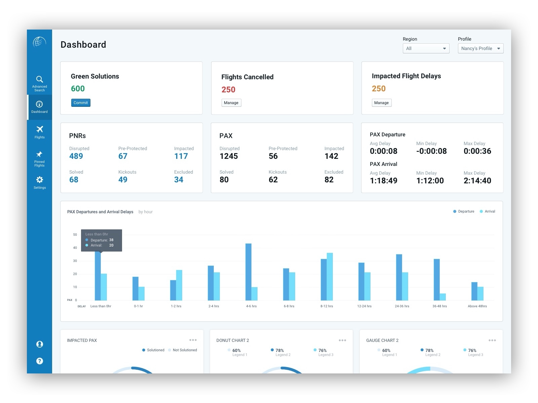The image size is (538, 403).
Task: Select the Flights icon in sidebar
Action: click(40, 130)
